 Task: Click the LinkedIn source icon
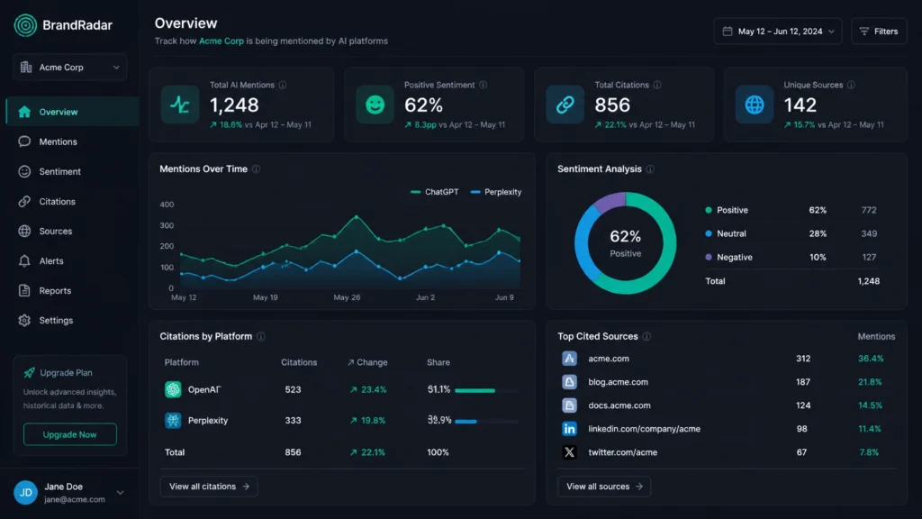(569, 429)
